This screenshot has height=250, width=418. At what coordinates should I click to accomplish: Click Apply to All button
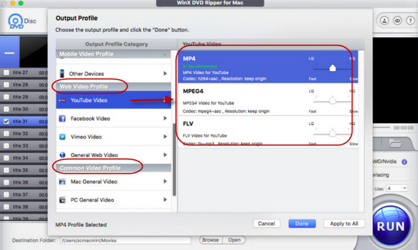(x=344, y=224)
